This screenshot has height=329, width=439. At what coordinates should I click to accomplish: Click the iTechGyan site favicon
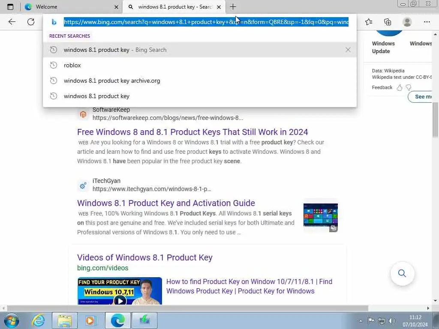click(x=83, y=185)
